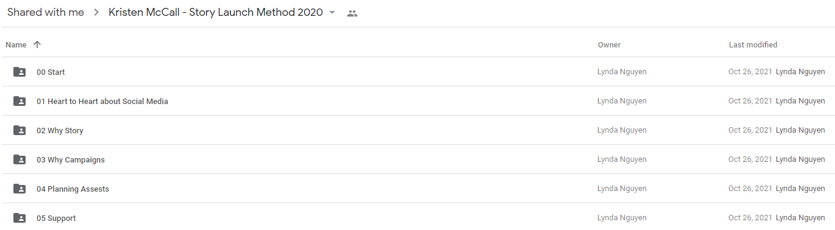Select the 04 Planning Assests folder icon

(20, 189)
